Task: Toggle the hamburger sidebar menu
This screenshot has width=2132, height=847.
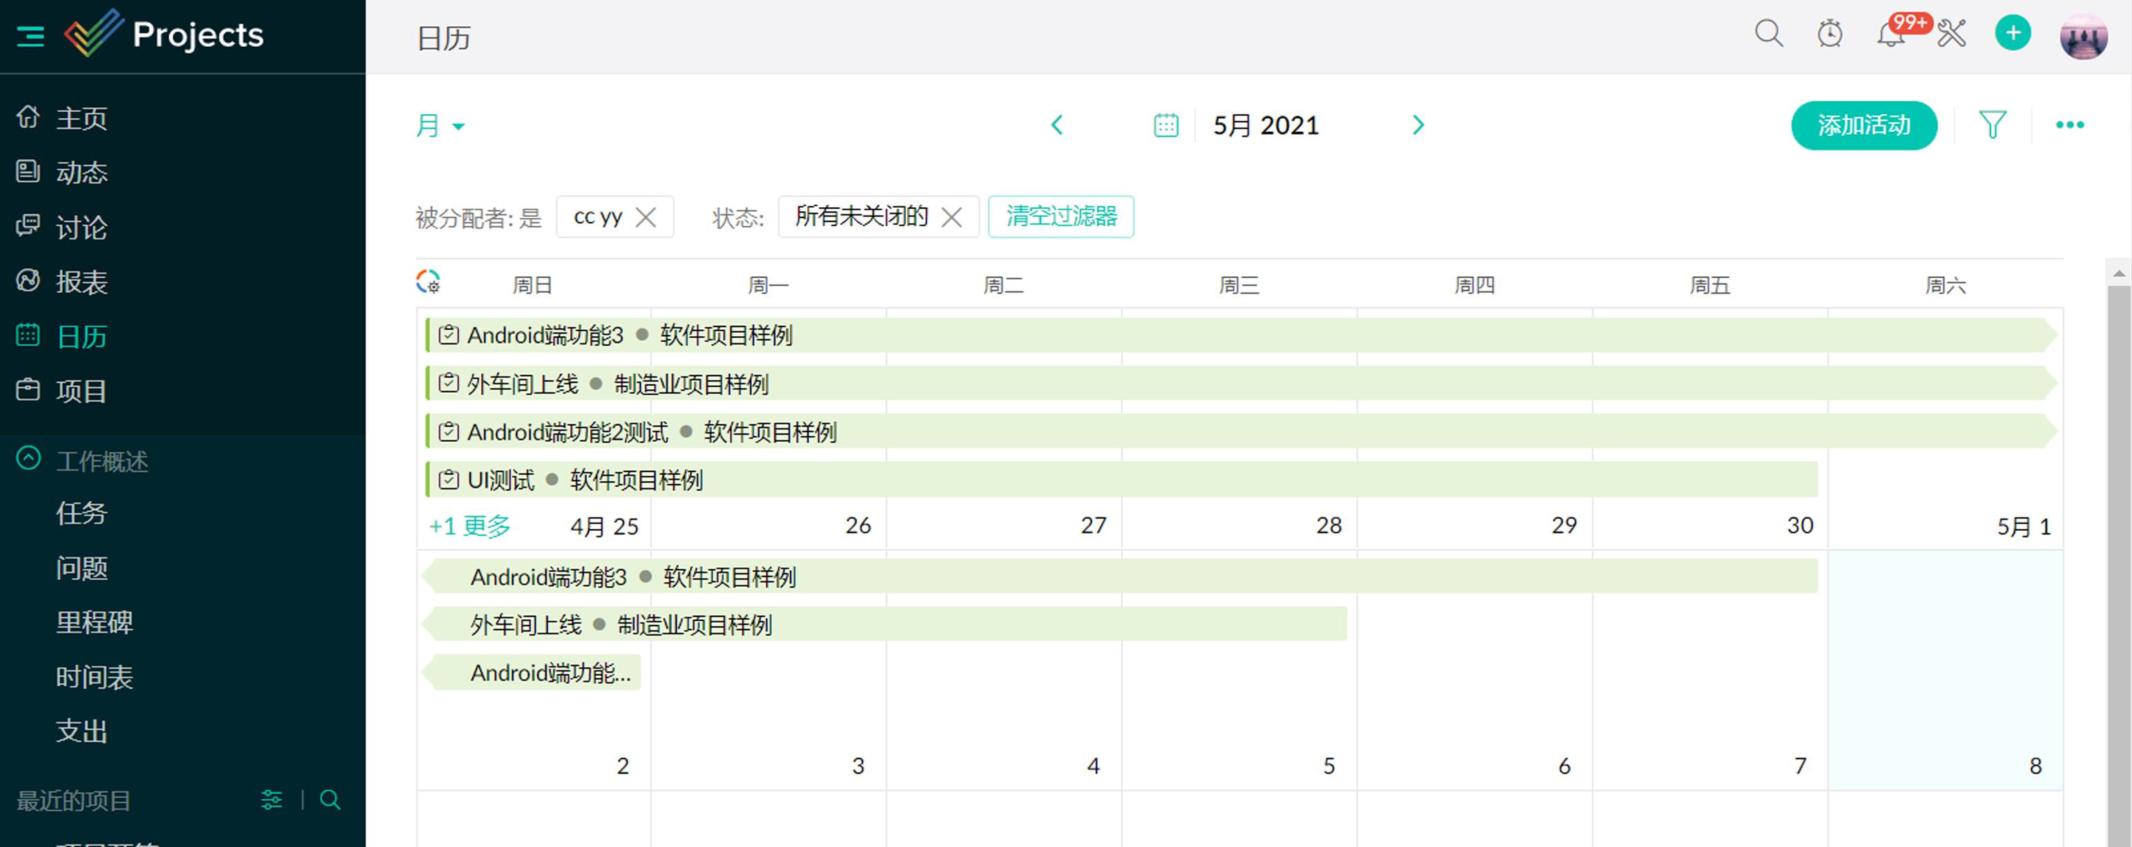Action: pos(30,37)
